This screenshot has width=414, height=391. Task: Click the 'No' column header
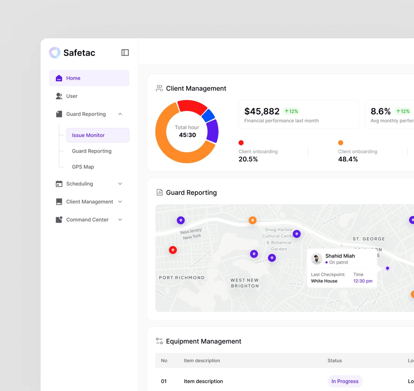(x=164, y=360)
